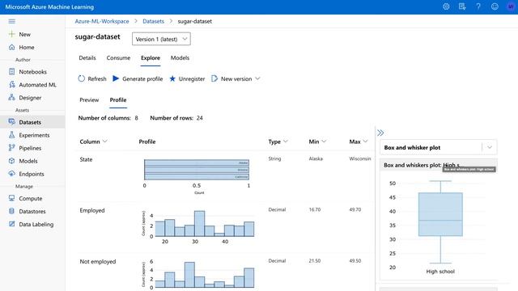Collapse the side plot panel with double chevron

(380, 133)
